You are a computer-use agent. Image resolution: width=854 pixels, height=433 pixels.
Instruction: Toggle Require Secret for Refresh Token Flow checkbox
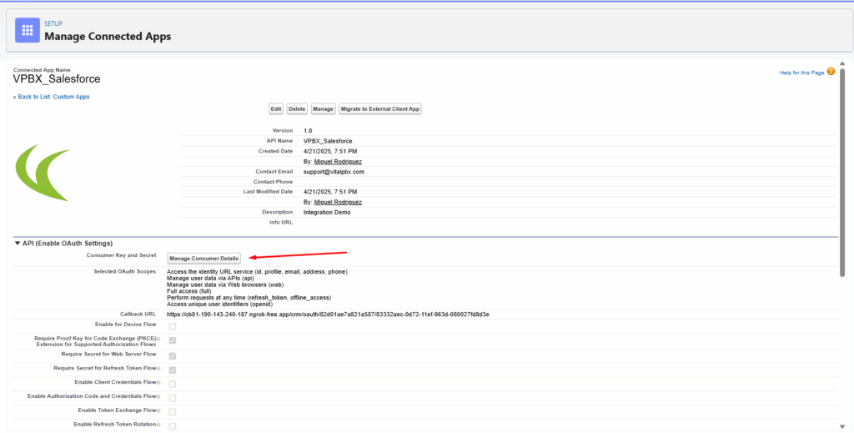coord(172,370)
